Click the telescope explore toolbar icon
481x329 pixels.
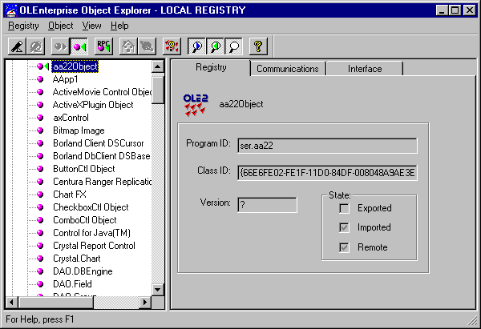click(18, 46)
